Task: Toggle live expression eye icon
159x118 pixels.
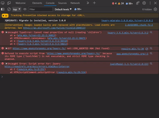Action: click(25, 9)
